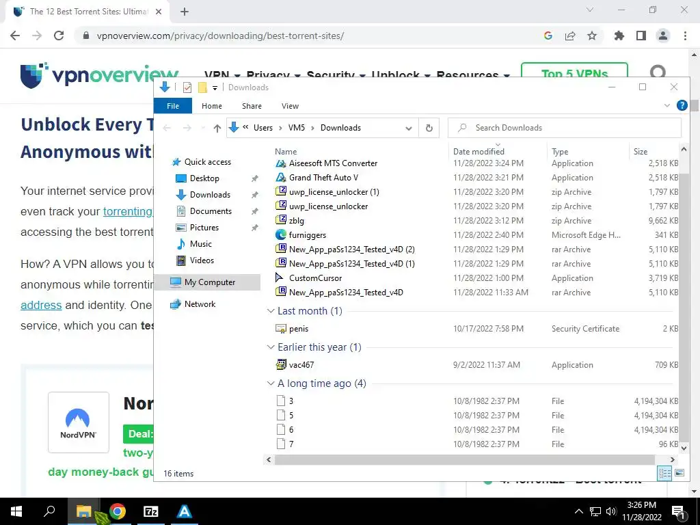Open the Explorer help question mark icon
The width and height of the screenshot is (700, 525).
(x=682, y=105)
